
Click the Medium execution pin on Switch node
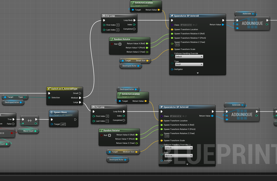point(80,98)
